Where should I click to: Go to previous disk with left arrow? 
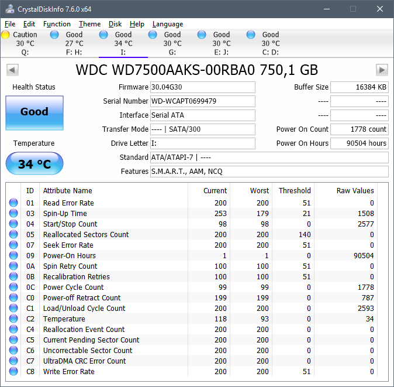pos(12,70)
